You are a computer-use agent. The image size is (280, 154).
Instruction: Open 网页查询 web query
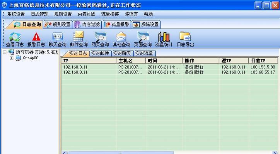100,40
